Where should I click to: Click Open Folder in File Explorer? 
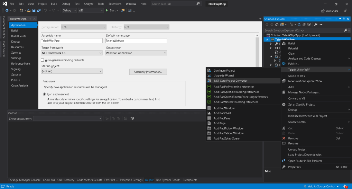click(x=316, y=161)
